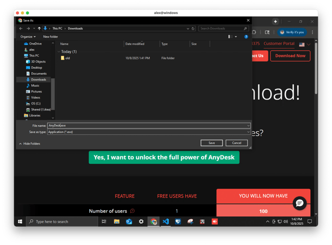
Task: Click the Number of users info icon
Action: 132,211
